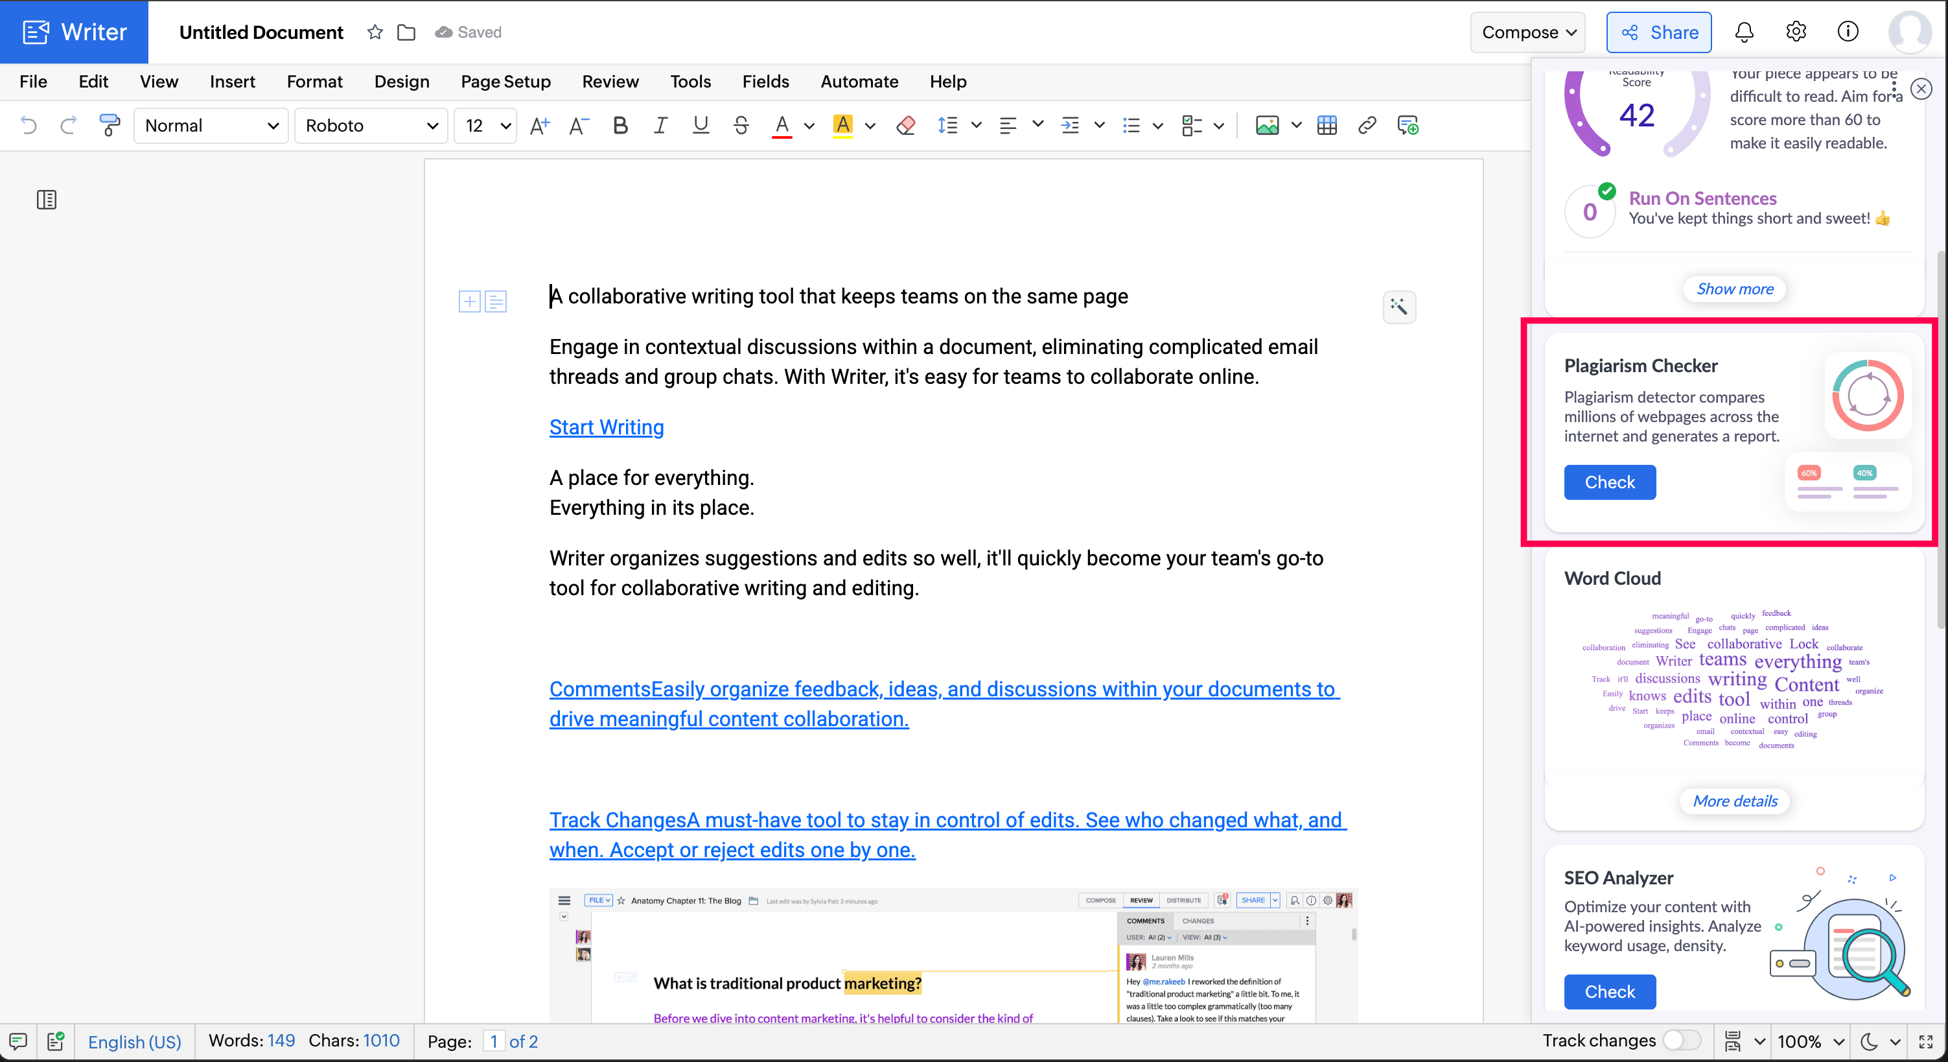Click the Start Writing link

(x=607, y=427)
